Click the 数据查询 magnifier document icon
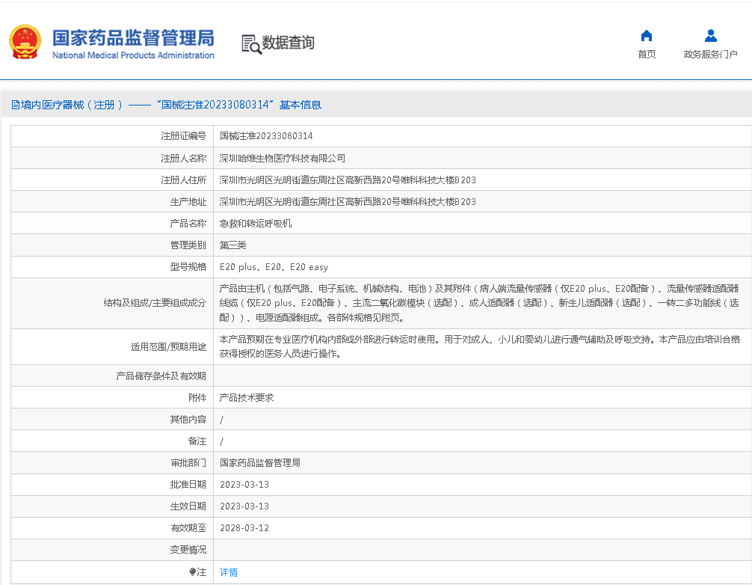 251,44
